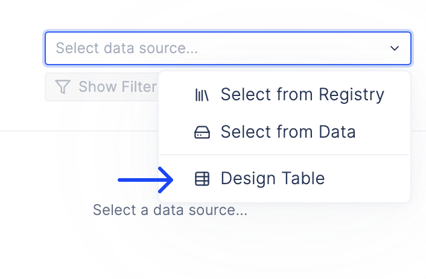426x279 pixels.
Task: Open the Select data source combo box
Action: pos(228,48)
